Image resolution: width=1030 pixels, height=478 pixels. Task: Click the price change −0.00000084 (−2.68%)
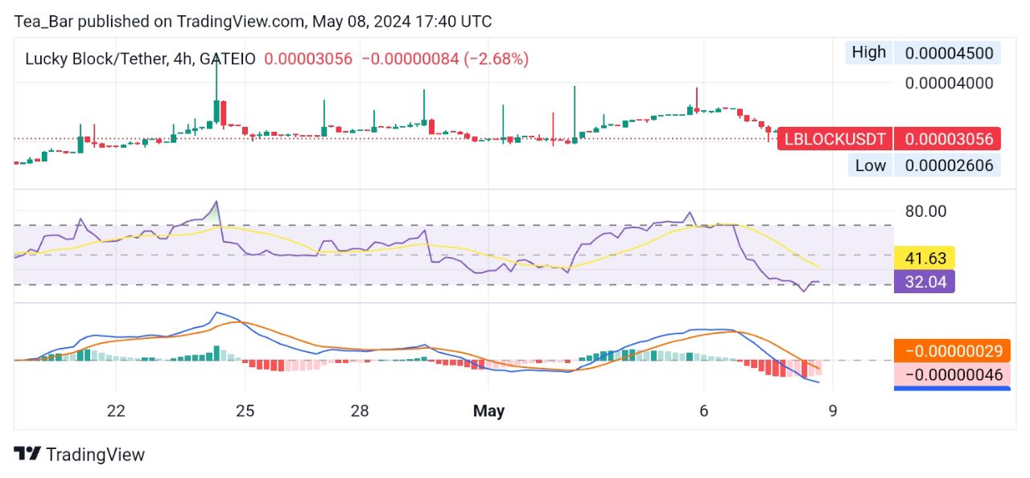tap(445, 59)
